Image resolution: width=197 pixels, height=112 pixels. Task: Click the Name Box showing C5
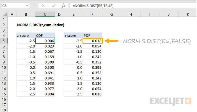[15, 6]
